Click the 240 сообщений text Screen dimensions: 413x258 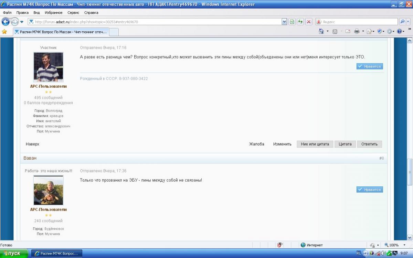[x=48, y=221]
